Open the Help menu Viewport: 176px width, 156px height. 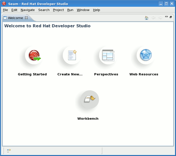point(97,10)
